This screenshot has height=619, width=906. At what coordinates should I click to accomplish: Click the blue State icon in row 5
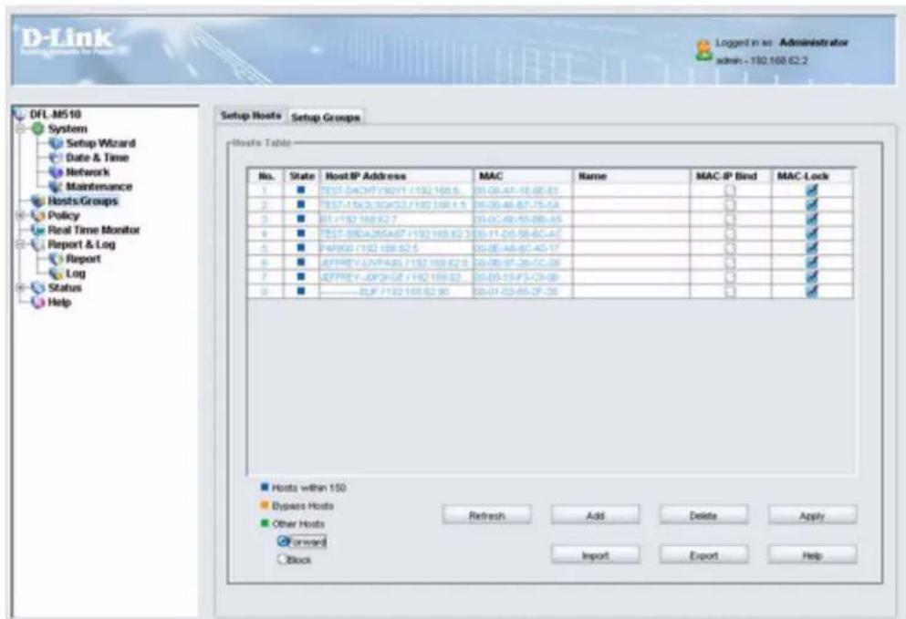click(300, 248)
